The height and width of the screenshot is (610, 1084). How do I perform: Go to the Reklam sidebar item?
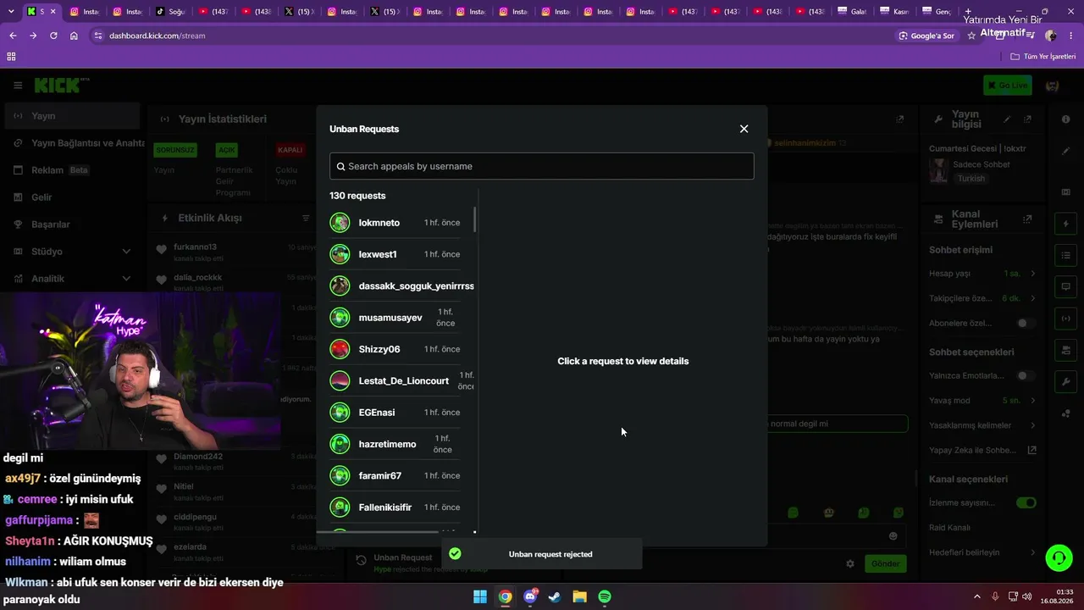tap(72, 170)
